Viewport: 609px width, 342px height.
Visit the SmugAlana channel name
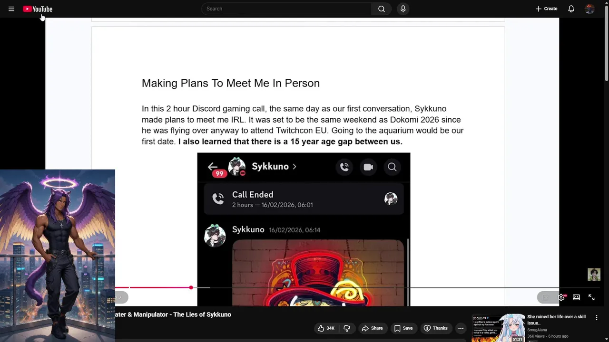pos(537,330)
